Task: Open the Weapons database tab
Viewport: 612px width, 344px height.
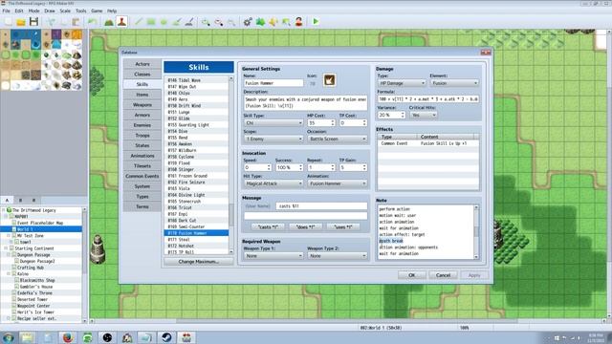Action: coord(142,105)
